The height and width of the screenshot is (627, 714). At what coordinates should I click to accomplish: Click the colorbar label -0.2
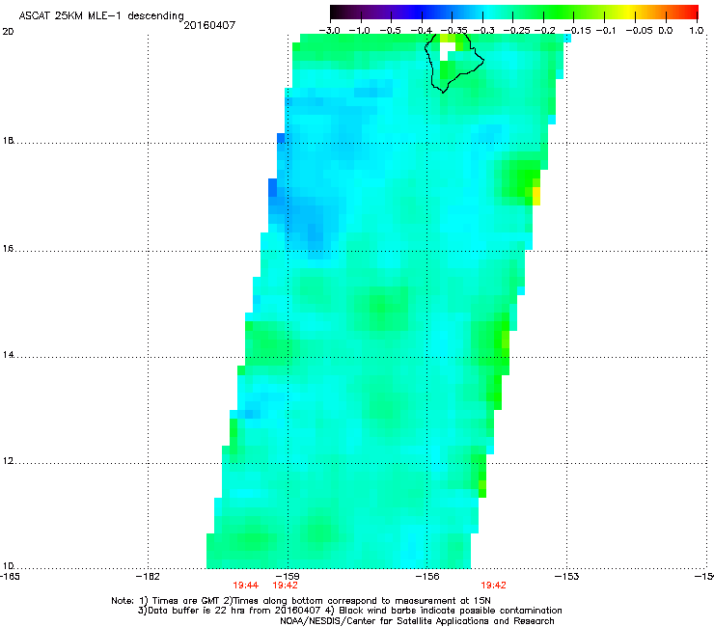[x=545, y=31]
